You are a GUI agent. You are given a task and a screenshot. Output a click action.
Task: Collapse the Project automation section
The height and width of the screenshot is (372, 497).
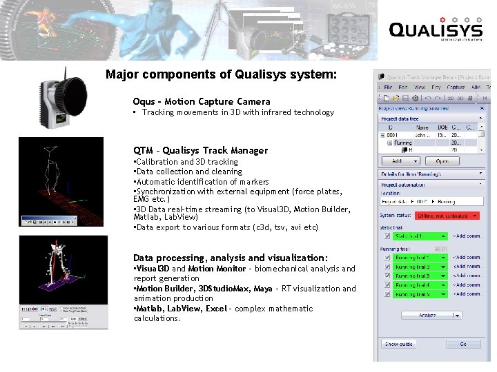tap(480, 184)
